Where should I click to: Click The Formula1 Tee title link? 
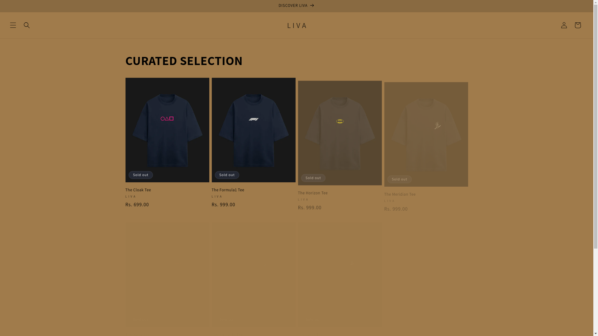click(x=228, y=190)
